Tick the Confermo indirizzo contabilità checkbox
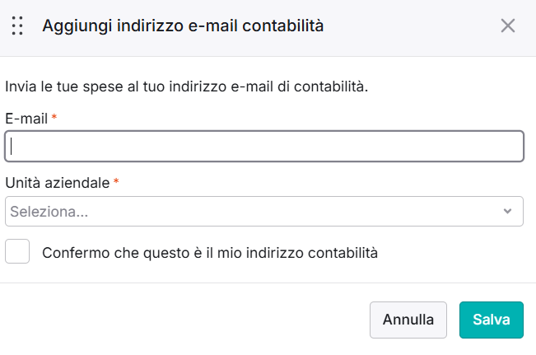The width and height of the screenshot is (536, 355). pos(17,251)
